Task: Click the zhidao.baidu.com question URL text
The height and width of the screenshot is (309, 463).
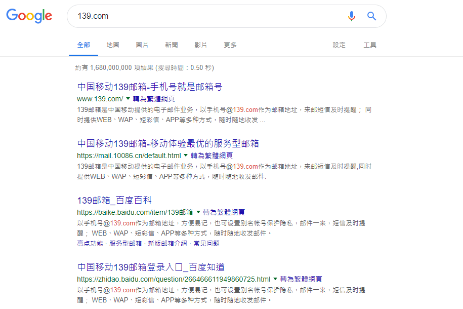Action: [x=174, y=279]
